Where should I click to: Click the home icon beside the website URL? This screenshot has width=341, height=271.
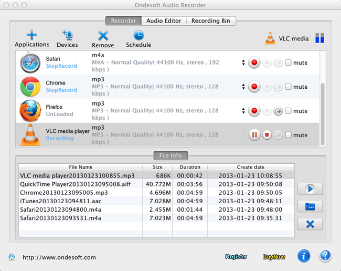[12, 257]
